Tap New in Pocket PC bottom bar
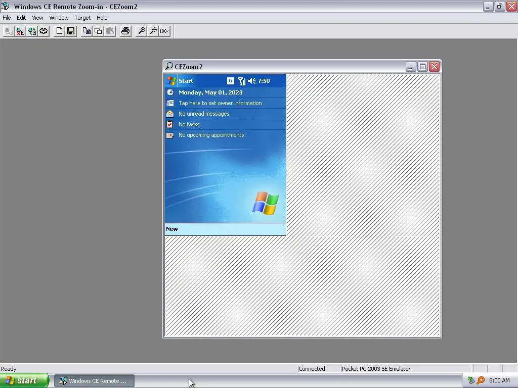Viewport: 518px width, 388px height. [x=172, y=229]
